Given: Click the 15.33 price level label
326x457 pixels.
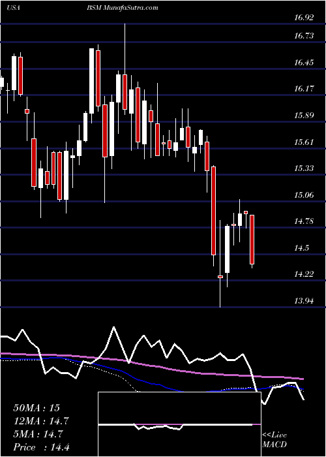Looking at the screenshot, I should point(304,168).
